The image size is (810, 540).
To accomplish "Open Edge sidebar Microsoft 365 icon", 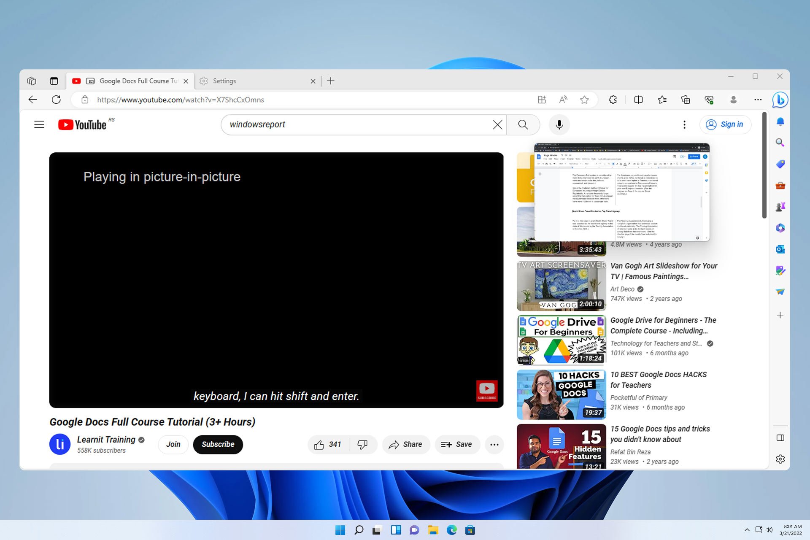I will pos(780,228).
